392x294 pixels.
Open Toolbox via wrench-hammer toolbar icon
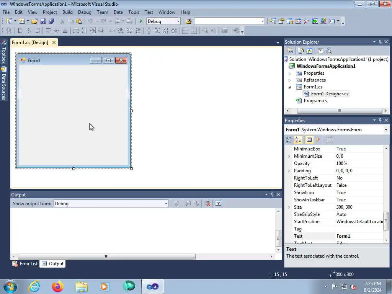click(x=307, y=21)
